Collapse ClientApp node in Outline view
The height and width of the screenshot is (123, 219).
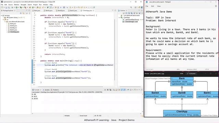[119, 17]
